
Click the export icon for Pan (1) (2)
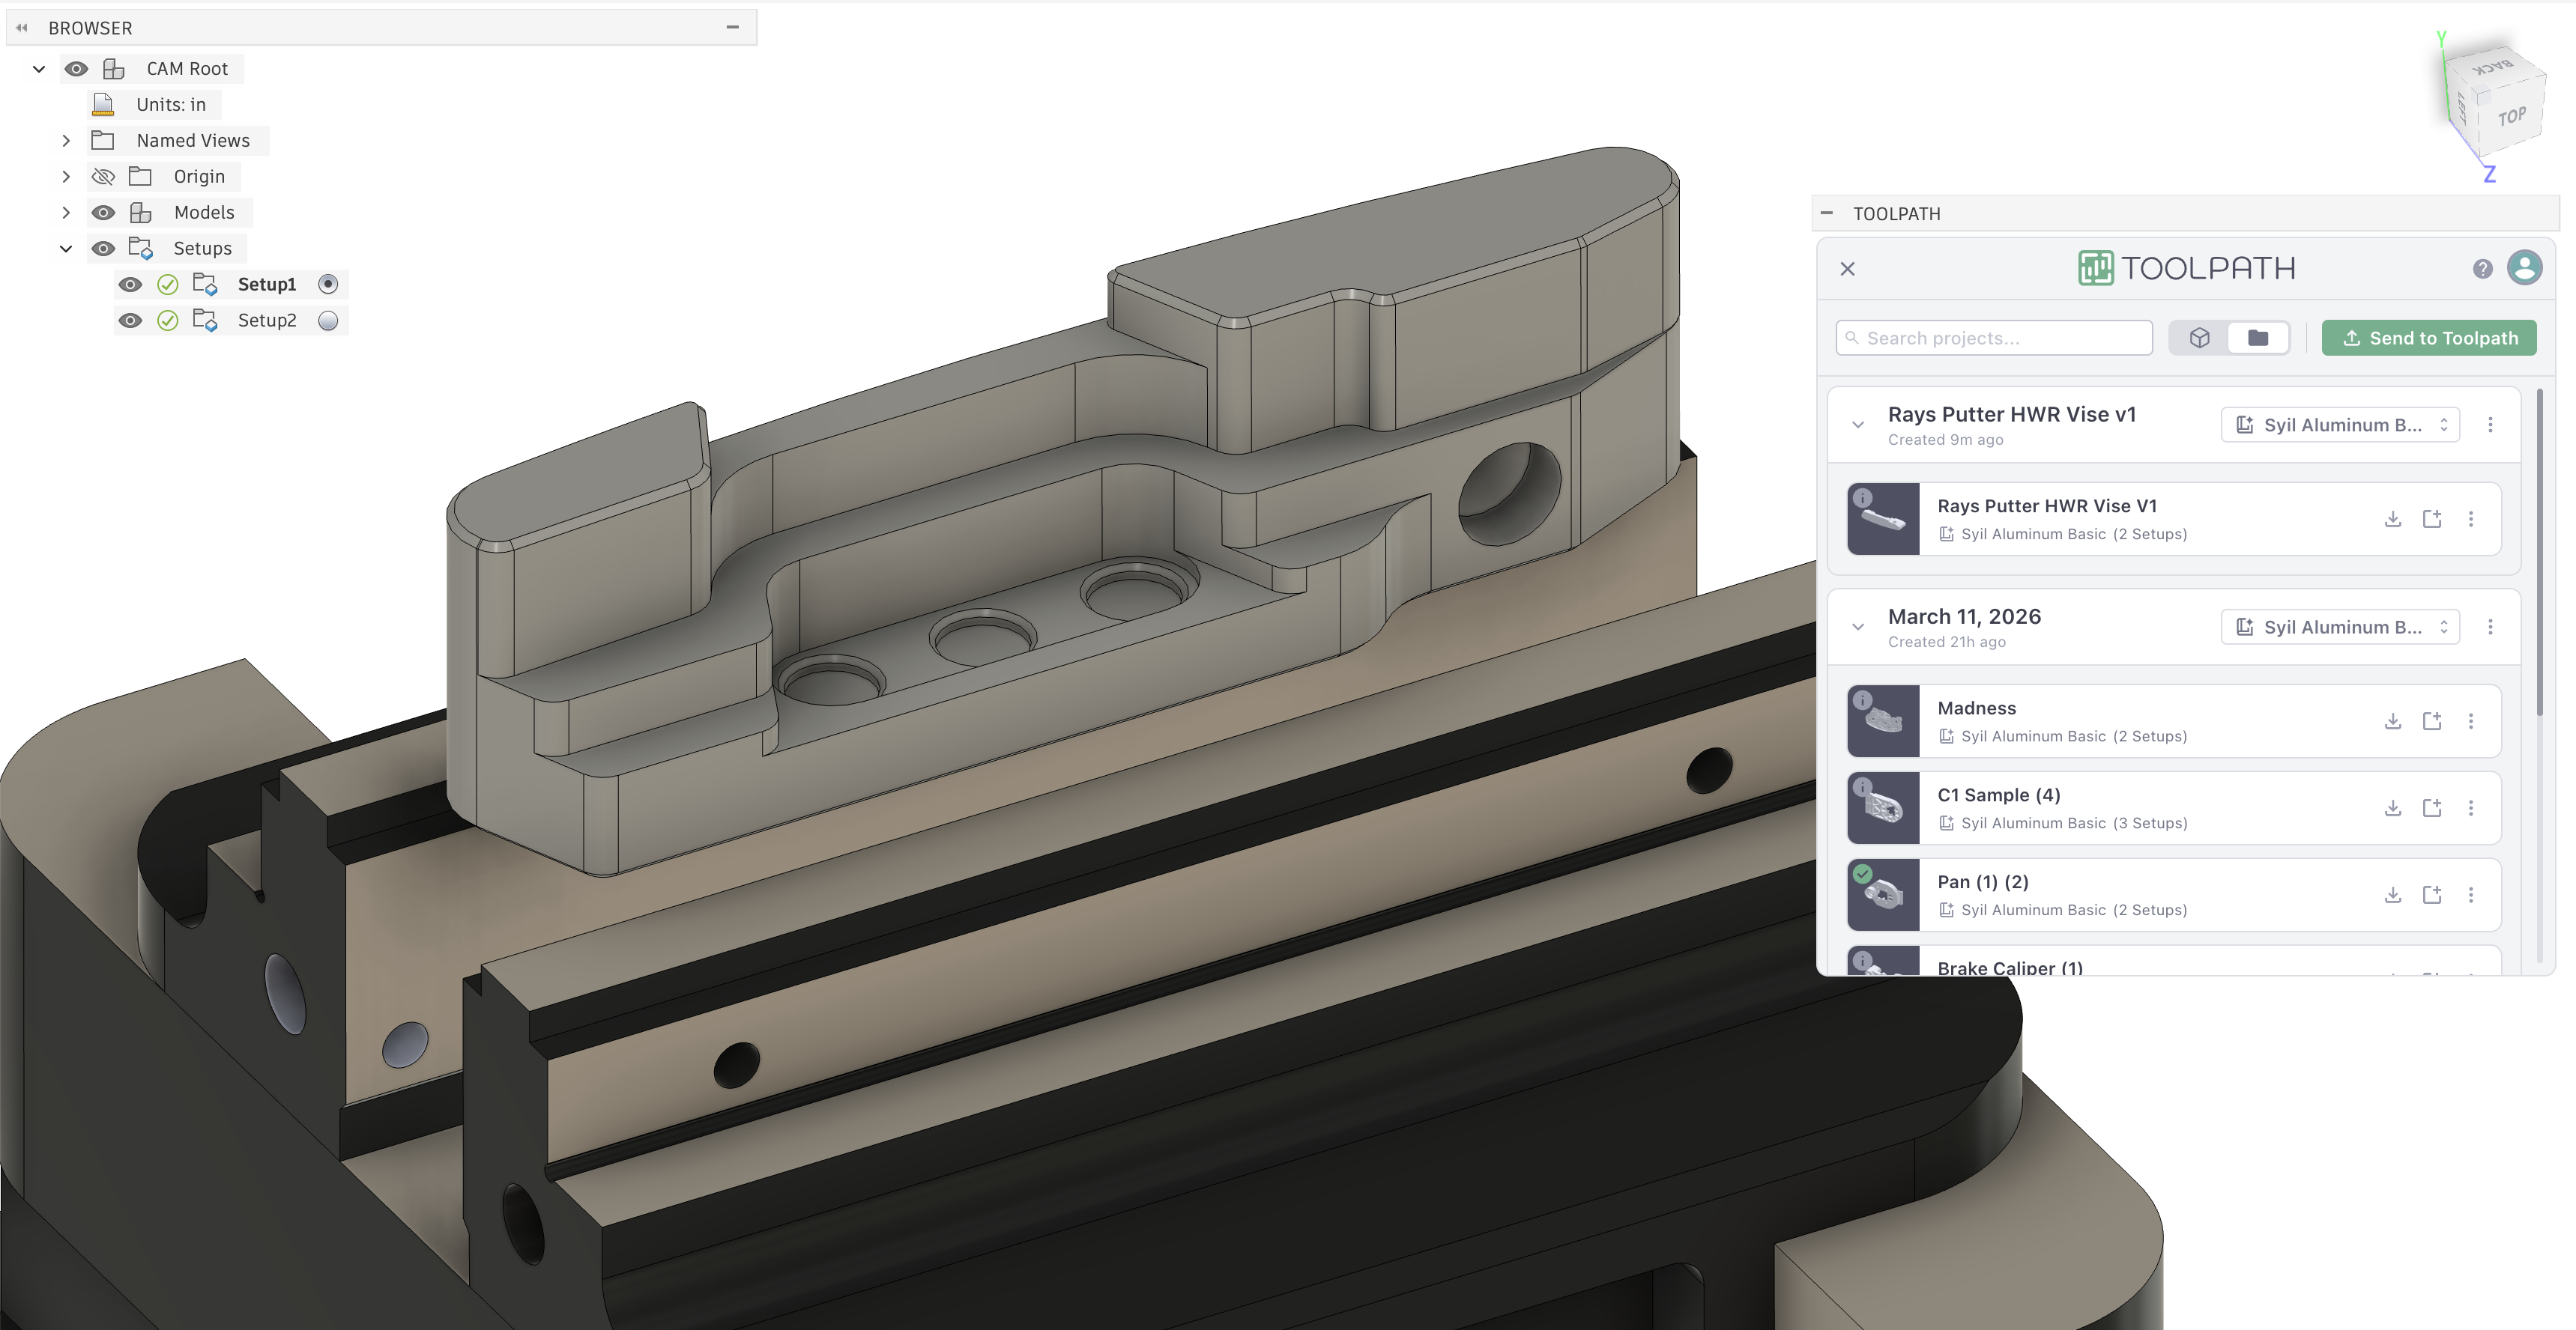pos(2432,894)
